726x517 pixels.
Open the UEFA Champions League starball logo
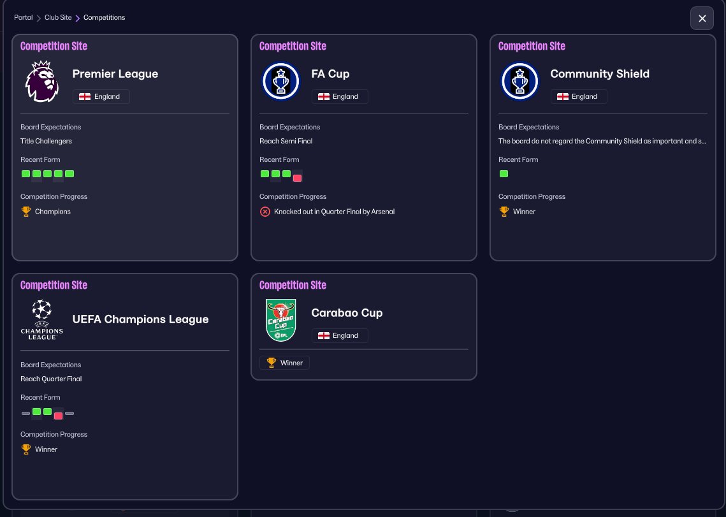(x=41, y=319)
